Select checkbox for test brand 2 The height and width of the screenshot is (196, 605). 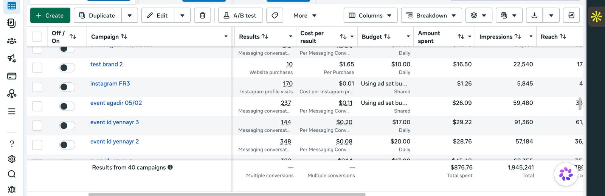click(x=37, y=68)
